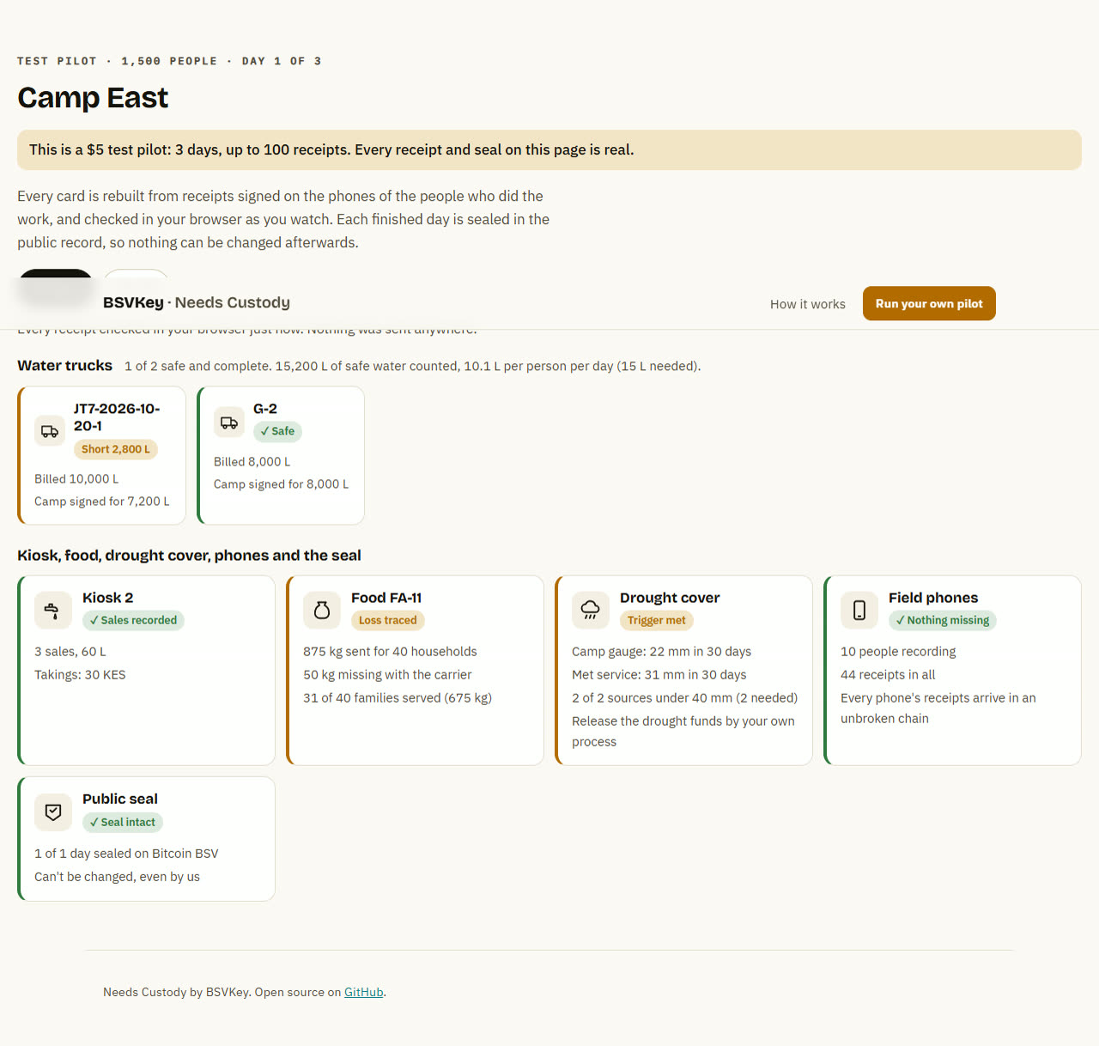Click 'Takings: 30 KES' in Kiosk 2

click(x=80, y=675)
